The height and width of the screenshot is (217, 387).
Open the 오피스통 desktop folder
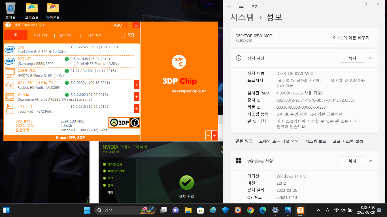click(32, 11)
